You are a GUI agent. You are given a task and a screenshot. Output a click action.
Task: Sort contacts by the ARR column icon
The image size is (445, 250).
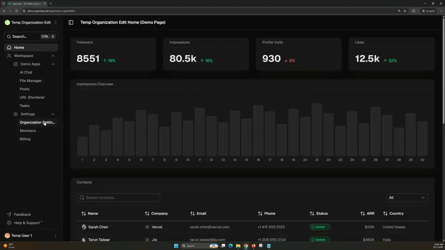point(363,214)
